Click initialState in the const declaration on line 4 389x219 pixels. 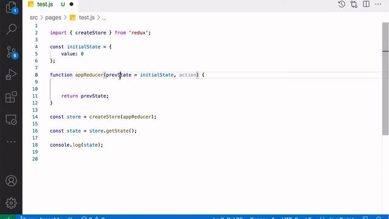[x=84, y=47]
